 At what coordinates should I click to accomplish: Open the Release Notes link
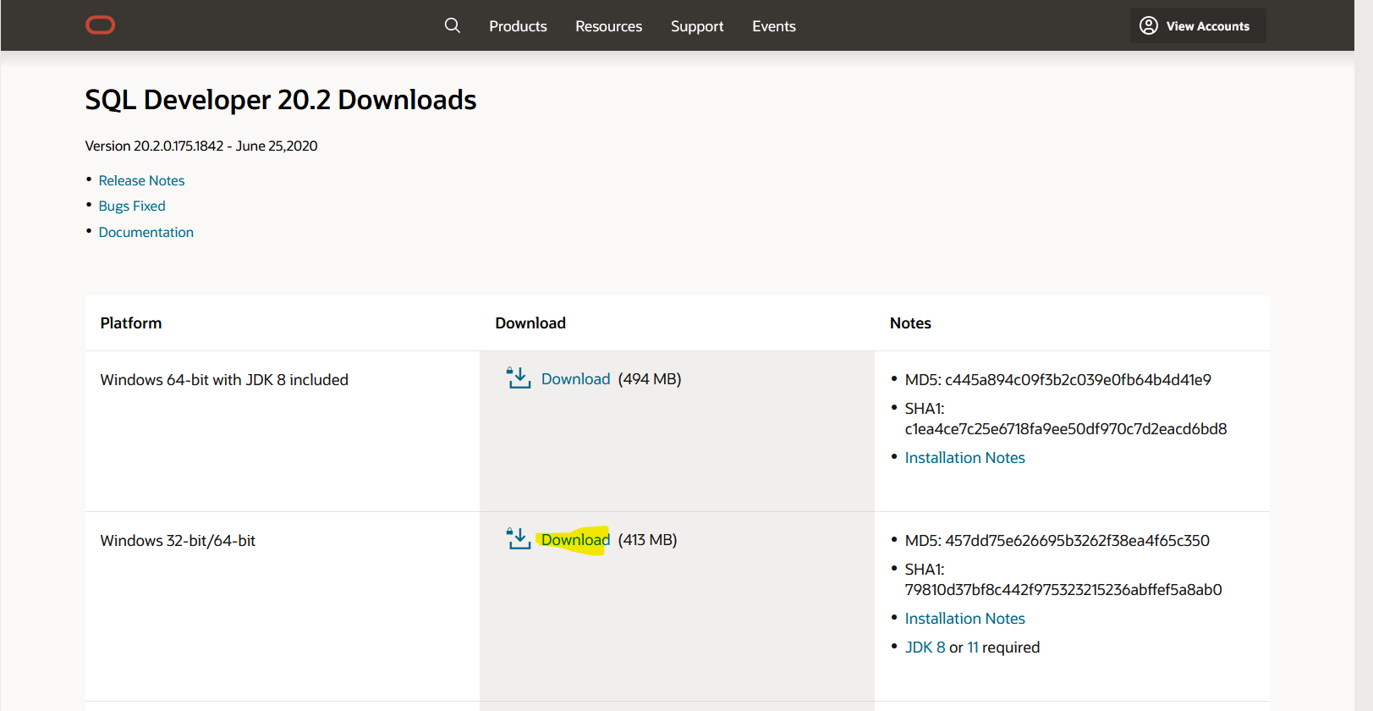[141, 180]
